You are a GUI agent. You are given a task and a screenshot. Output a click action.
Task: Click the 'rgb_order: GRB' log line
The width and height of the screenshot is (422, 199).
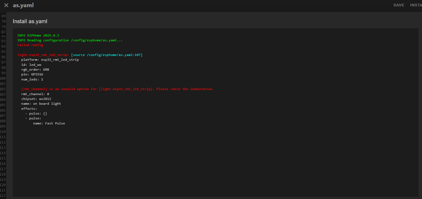click(x=35, y=70)
